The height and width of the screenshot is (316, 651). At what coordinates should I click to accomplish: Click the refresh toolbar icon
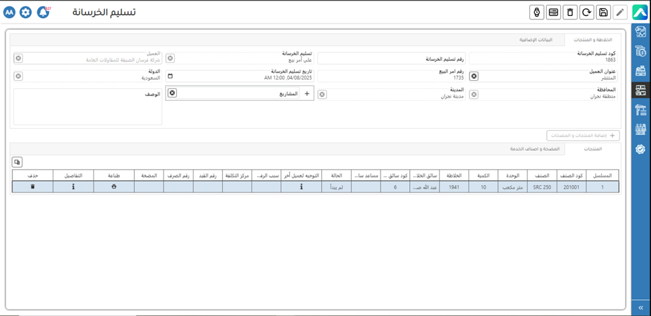pos(586,12)
